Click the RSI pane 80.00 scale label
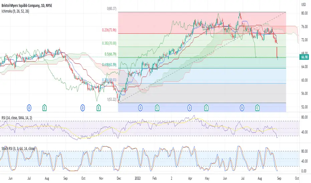 click(304, 117)
